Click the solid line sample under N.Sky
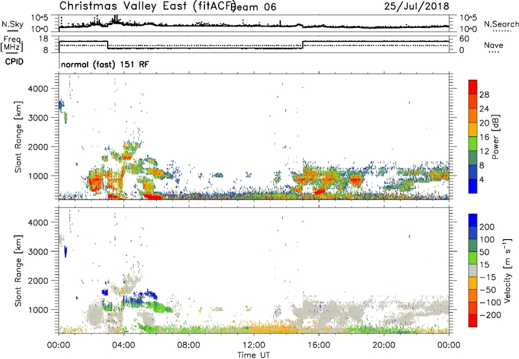 12,30
